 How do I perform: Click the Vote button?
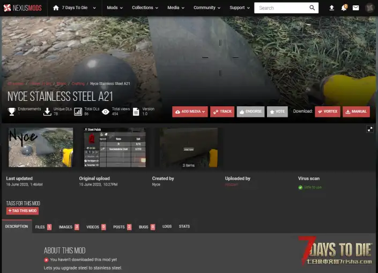[x=278, y=112]
